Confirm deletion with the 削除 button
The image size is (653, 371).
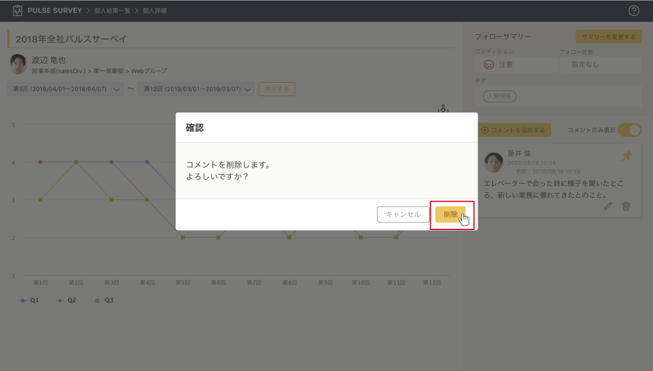pos(450,214)
